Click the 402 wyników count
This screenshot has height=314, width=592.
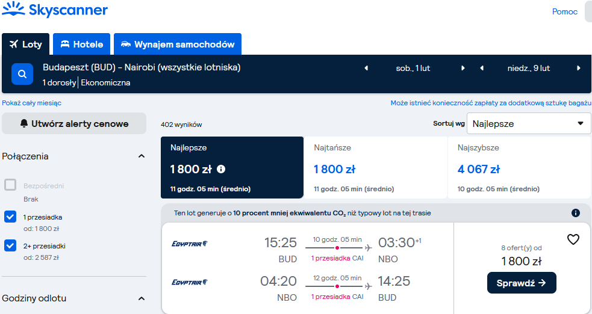[x=181, y=125]
